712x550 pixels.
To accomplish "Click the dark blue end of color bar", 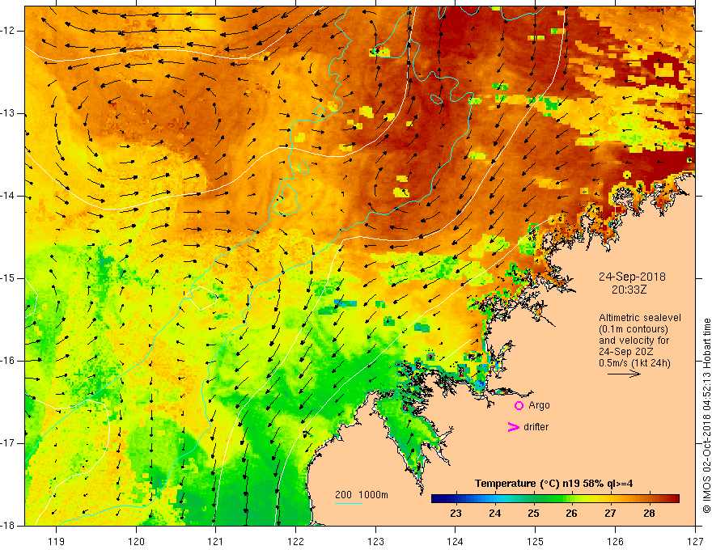I will [x=436, y=499].
